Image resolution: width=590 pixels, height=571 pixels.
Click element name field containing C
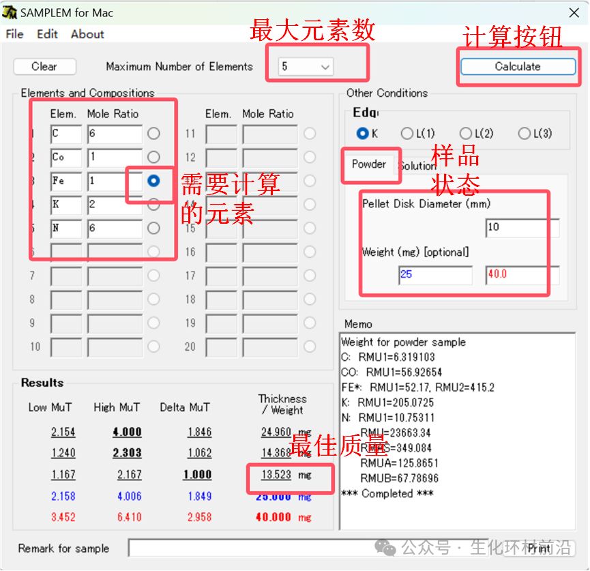pyautogui.click(x=66, y=134)
